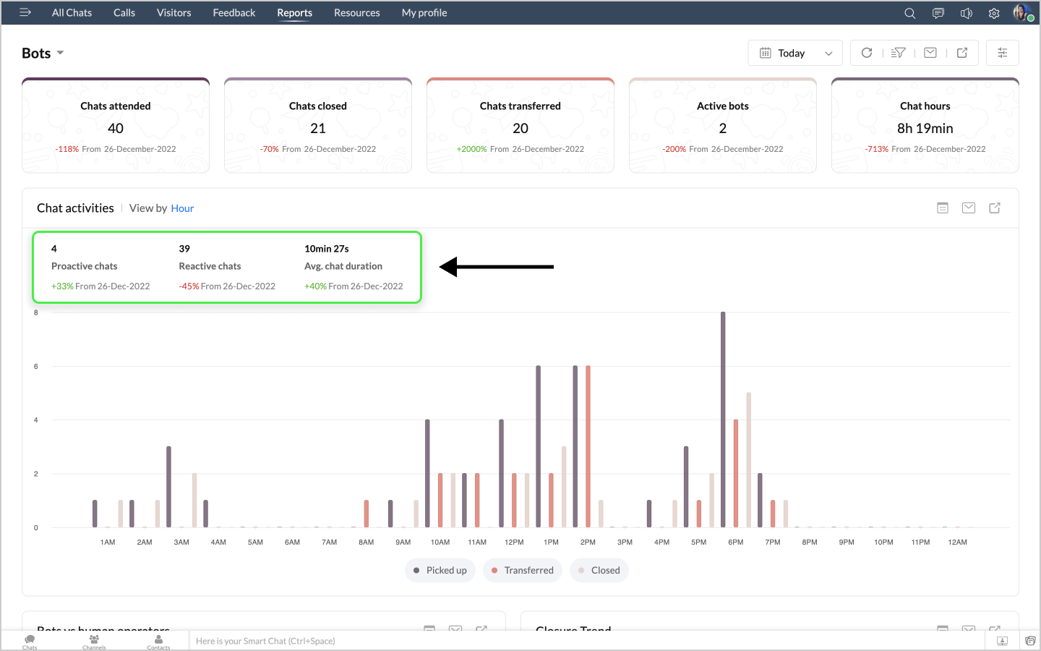The height and width of the screenshot is (651, 1041).
Task: Change the View by Hour selector
Action: 182,208
